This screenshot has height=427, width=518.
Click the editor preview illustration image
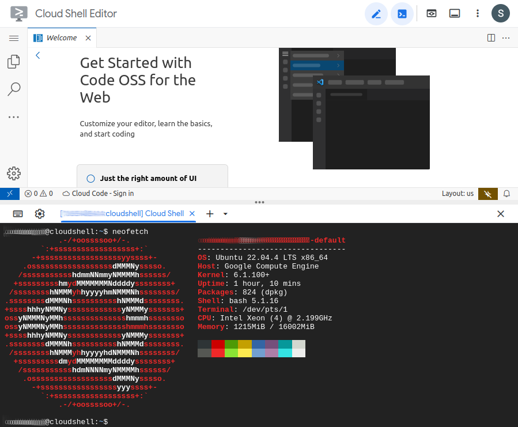pyautogui.click(x=354, y=108)
